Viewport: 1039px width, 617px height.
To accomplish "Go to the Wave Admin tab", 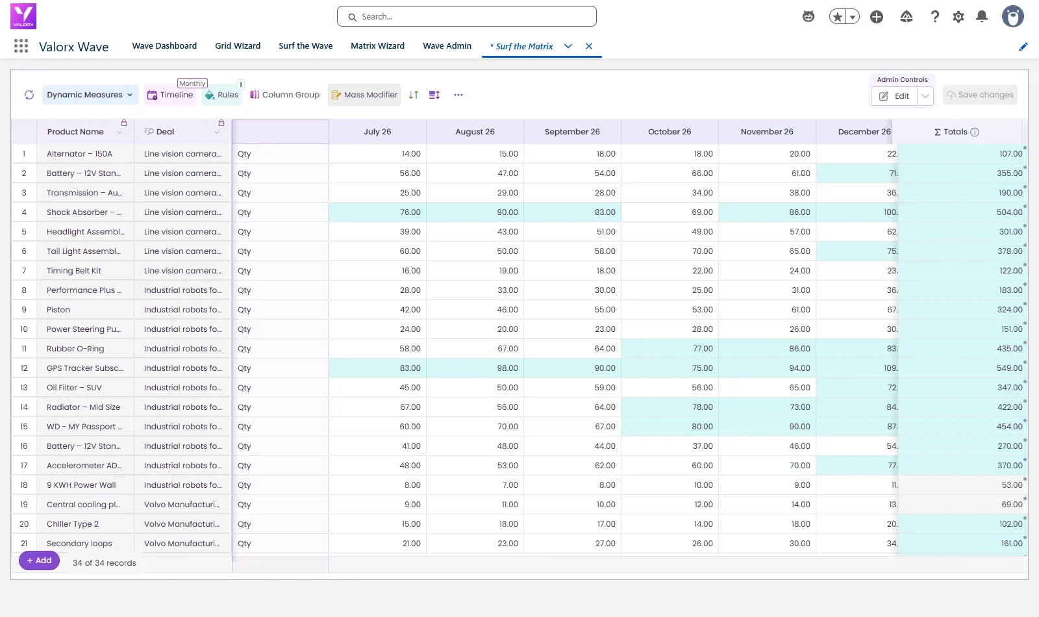I will tap(447, 46).
